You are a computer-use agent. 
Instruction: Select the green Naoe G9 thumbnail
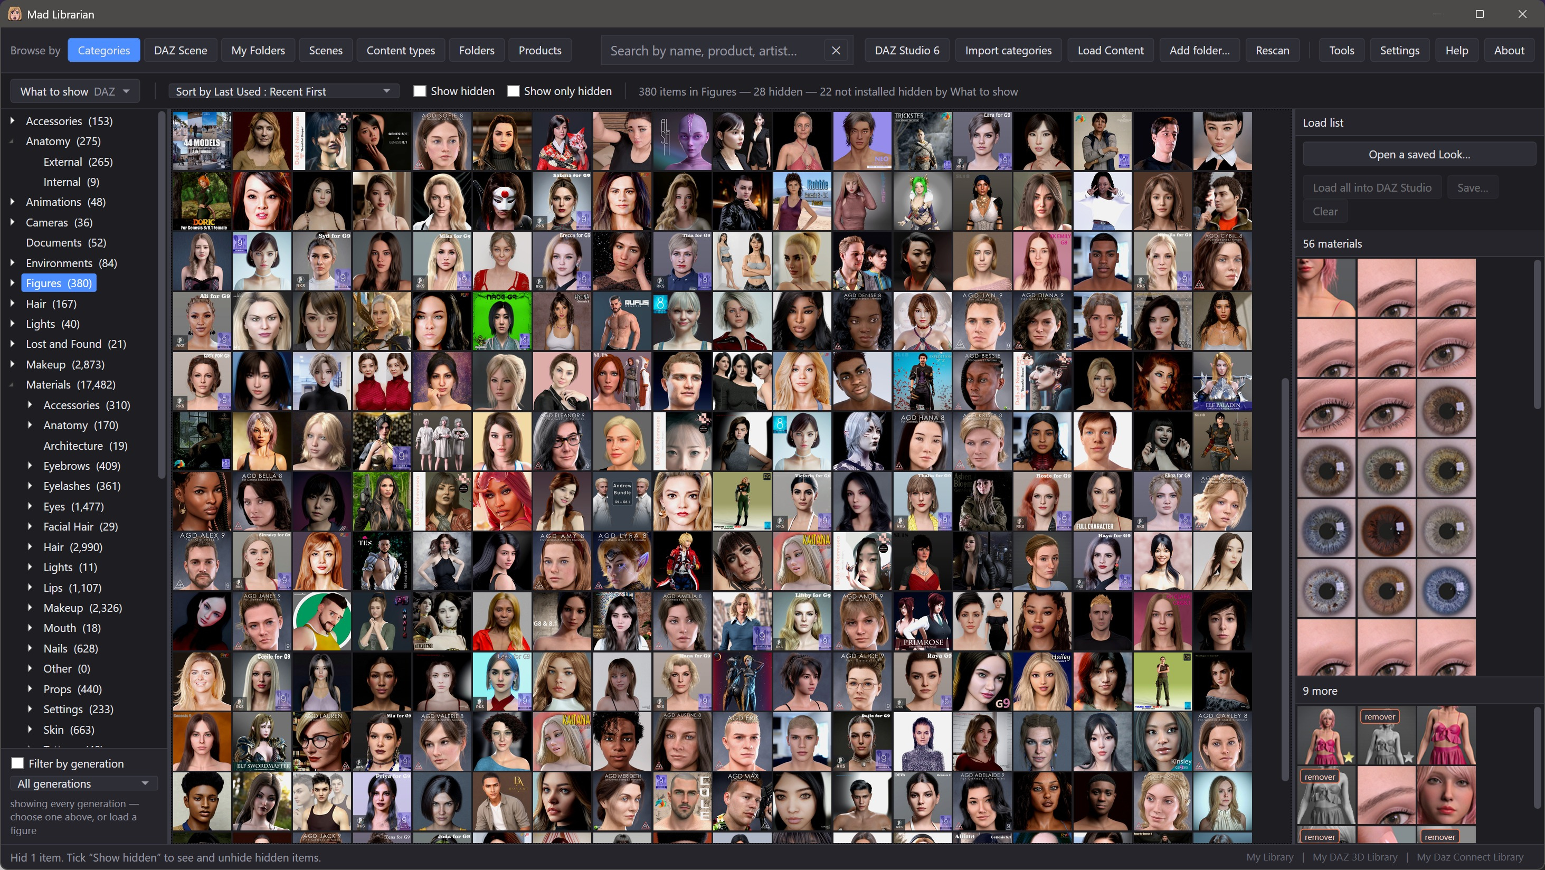[x=502, y=321]
